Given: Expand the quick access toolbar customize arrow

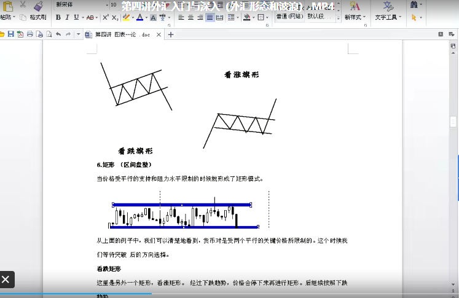Looking at the screenshot, I should (78, 34).
